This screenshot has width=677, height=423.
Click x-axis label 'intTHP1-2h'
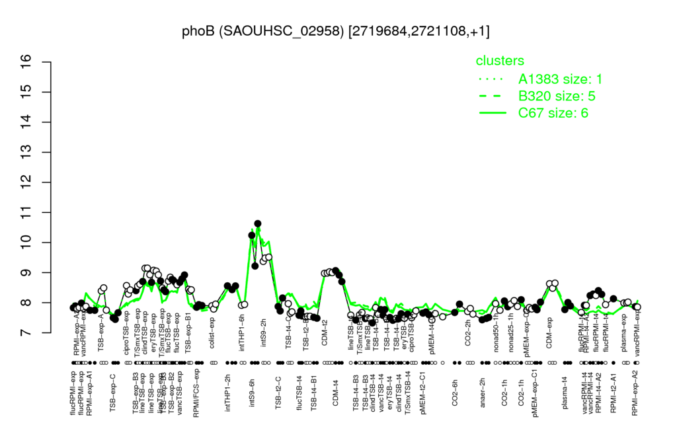click(x=227, y=393)
